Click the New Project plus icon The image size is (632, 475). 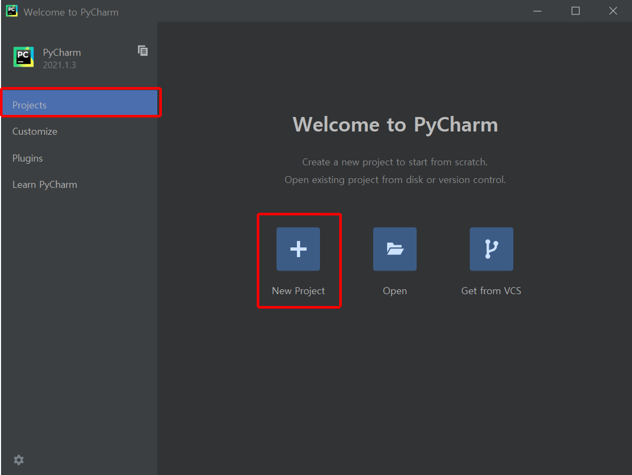pyautogui.click(x=298, y=249)
